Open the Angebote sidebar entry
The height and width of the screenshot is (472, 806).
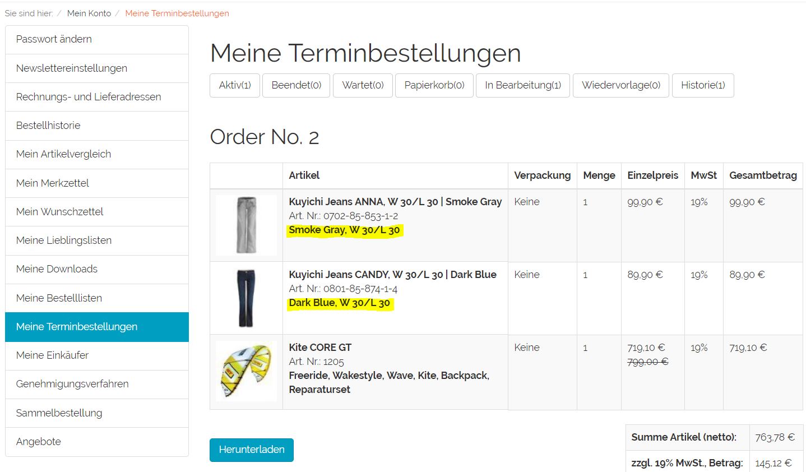coord(39,442)
